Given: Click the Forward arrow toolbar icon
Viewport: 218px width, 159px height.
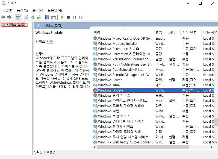Looking at the screenshot, I should [x=9, y=17].
